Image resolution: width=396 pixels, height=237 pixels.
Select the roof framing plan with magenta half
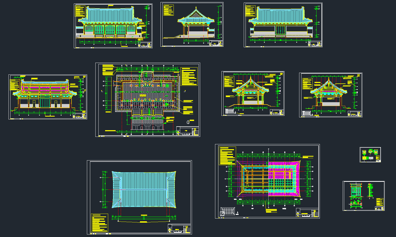point(267,181)
